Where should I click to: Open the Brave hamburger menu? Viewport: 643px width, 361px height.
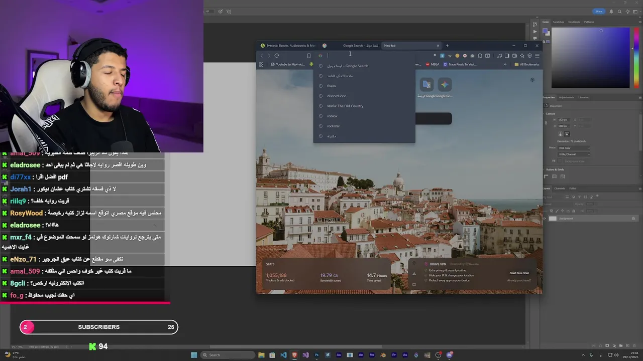[x=537, y=56]
